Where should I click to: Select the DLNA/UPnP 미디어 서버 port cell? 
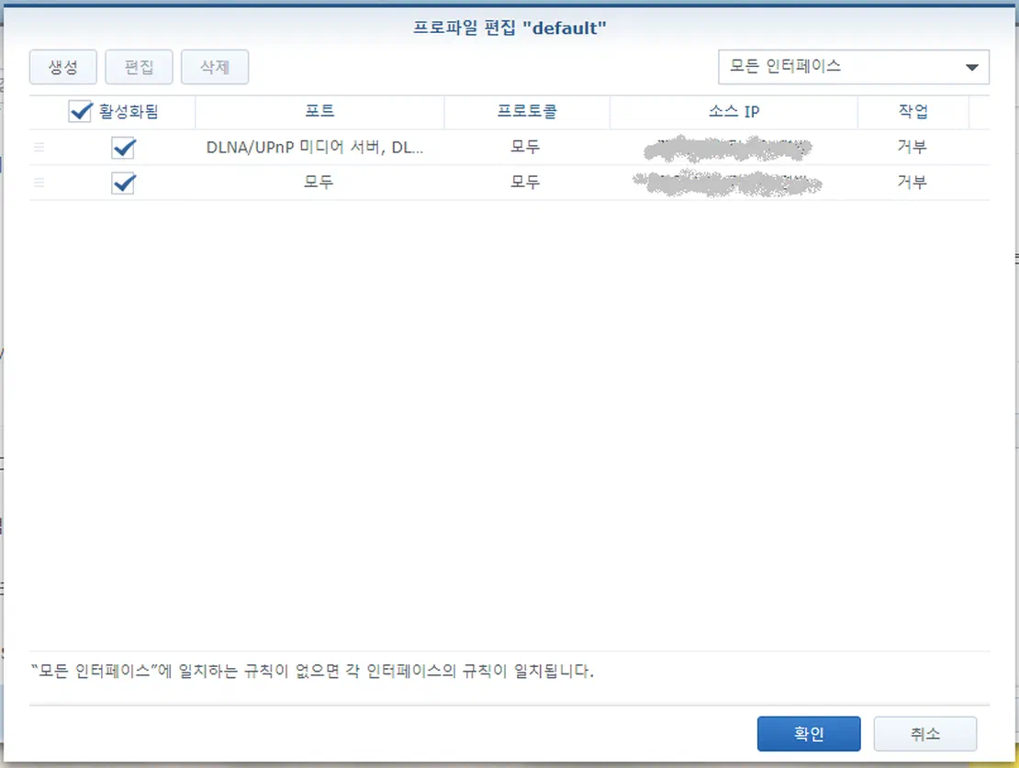click(315, 148)
